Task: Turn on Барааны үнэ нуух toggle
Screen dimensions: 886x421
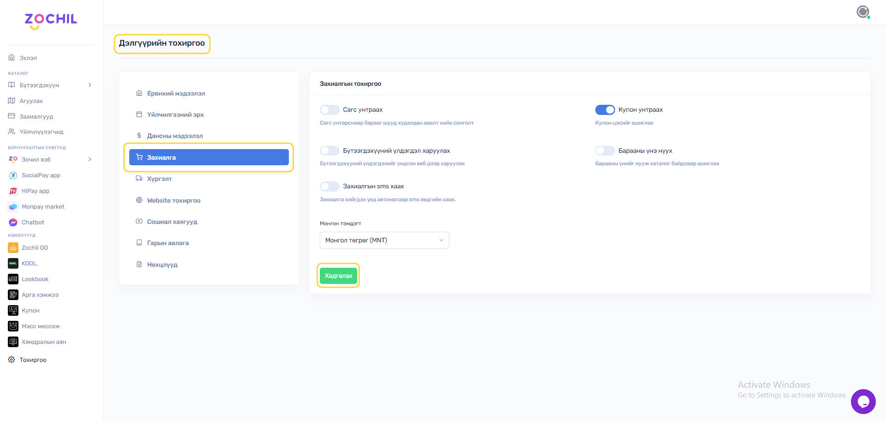Action: click(605, 151)
